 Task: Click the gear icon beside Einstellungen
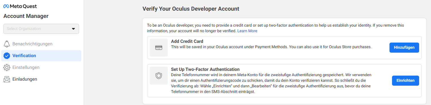coord(7,67)
